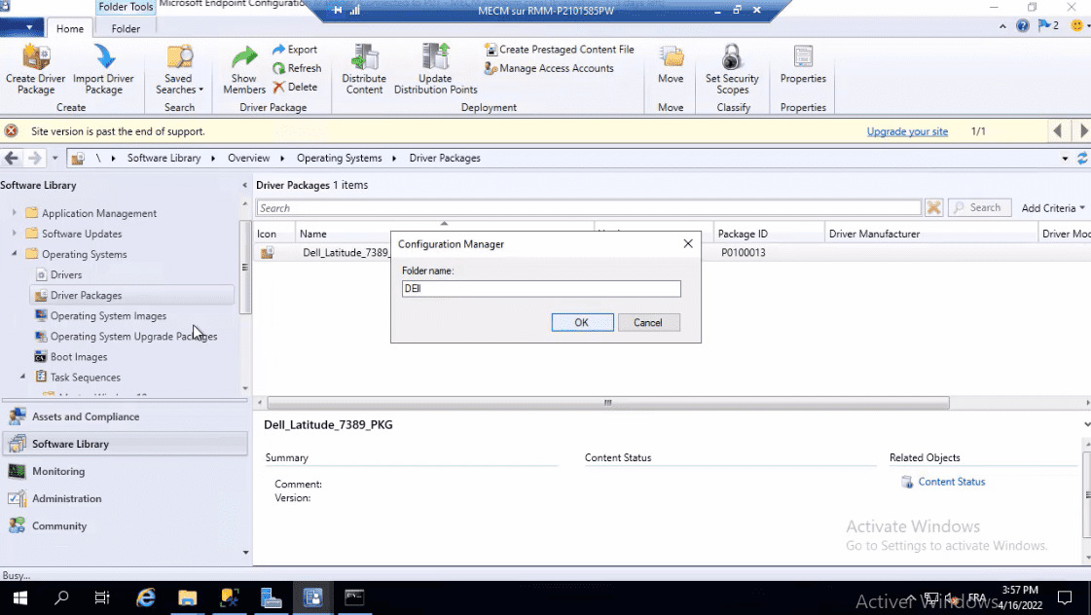Click Delete in the ribbon

[295, 87]
